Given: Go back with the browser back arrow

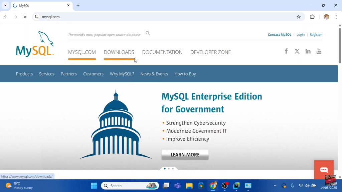Looking at the screenshot, I should point(6,17).
